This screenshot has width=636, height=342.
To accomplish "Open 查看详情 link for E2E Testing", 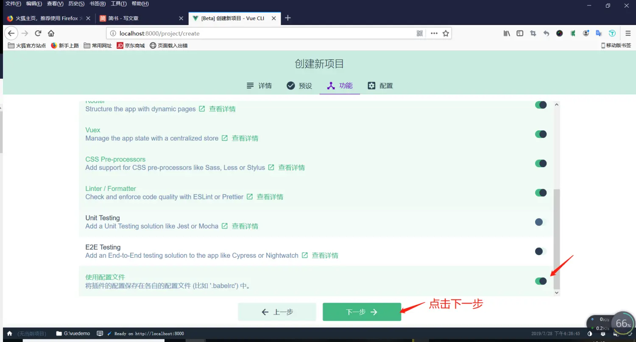I will [x=325, y=255].
